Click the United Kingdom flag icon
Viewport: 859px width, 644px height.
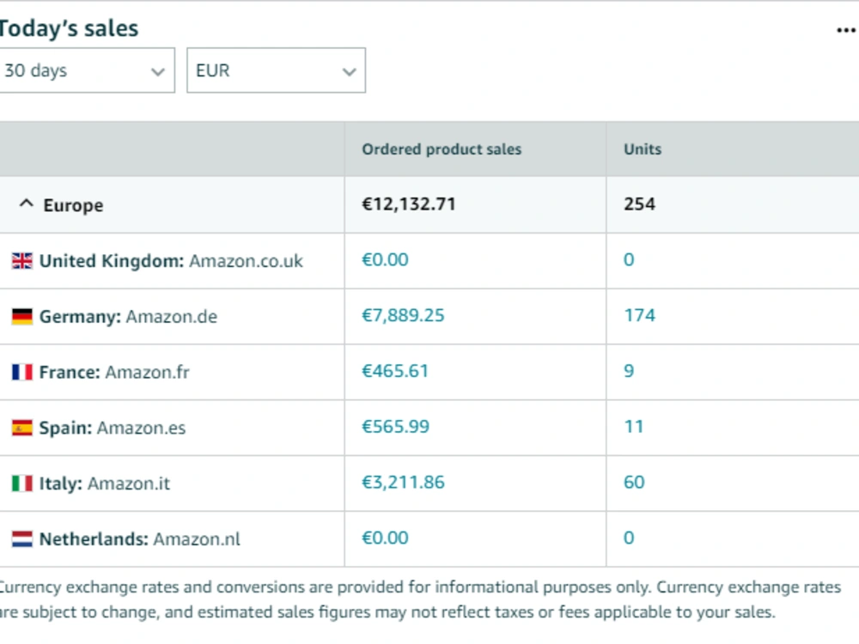[x=22, y=261]
